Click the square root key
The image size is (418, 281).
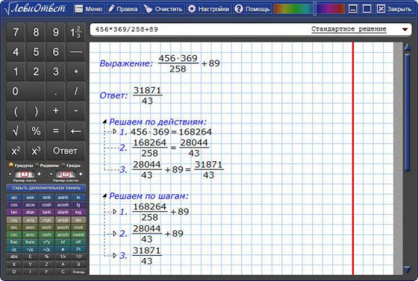tap(16, 131)
